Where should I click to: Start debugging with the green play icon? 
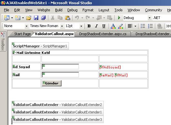coord(119,18)
